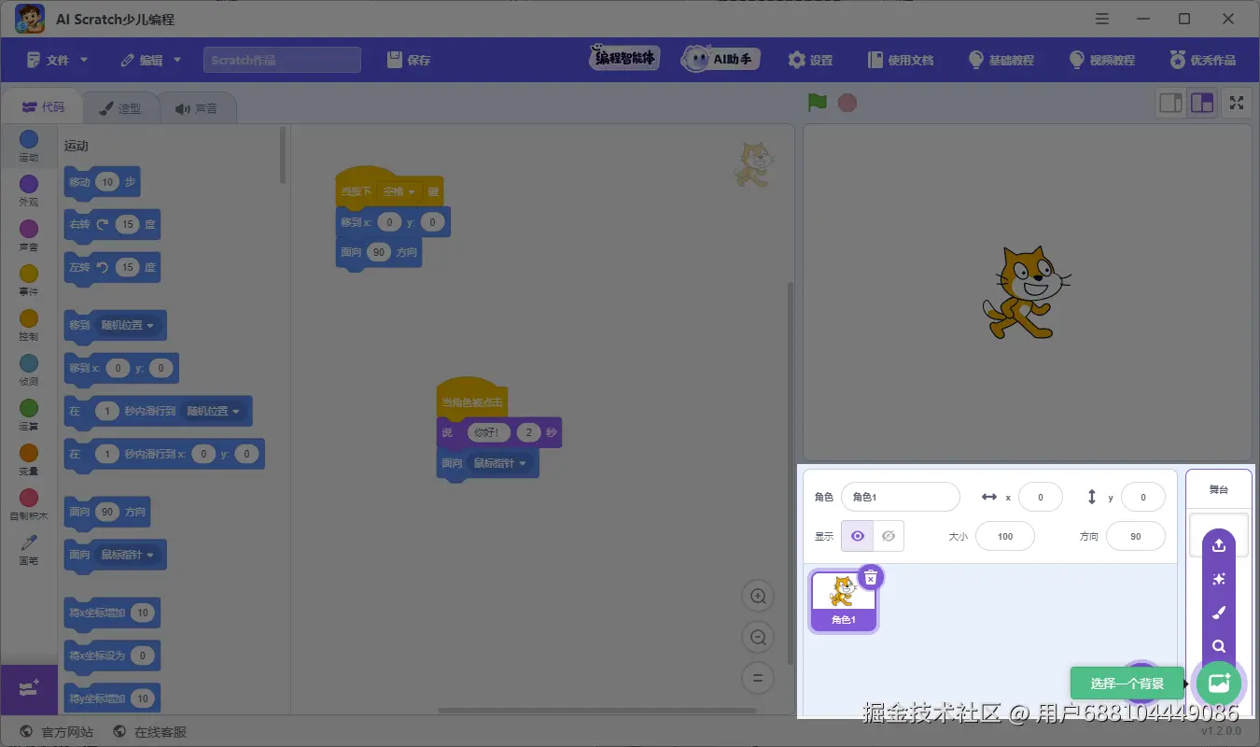The width and height of the screenshot is (1260, 747).
Task: Click the 大小 size field
Action: pyautogui.click(x=1004, y=536)
